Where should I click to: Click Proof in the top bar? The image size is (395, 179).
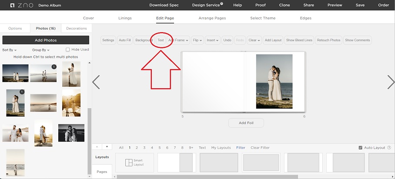pyautogui.click(x=261, y=5)
